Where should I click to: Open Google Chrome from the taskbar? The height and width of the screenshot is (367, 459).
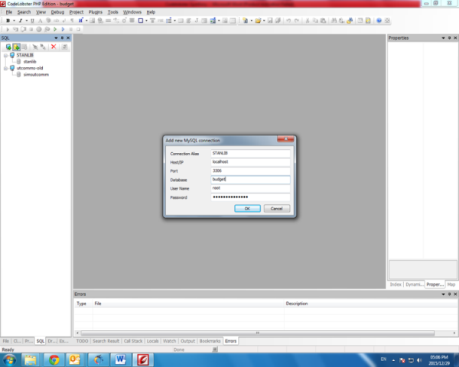55,359
